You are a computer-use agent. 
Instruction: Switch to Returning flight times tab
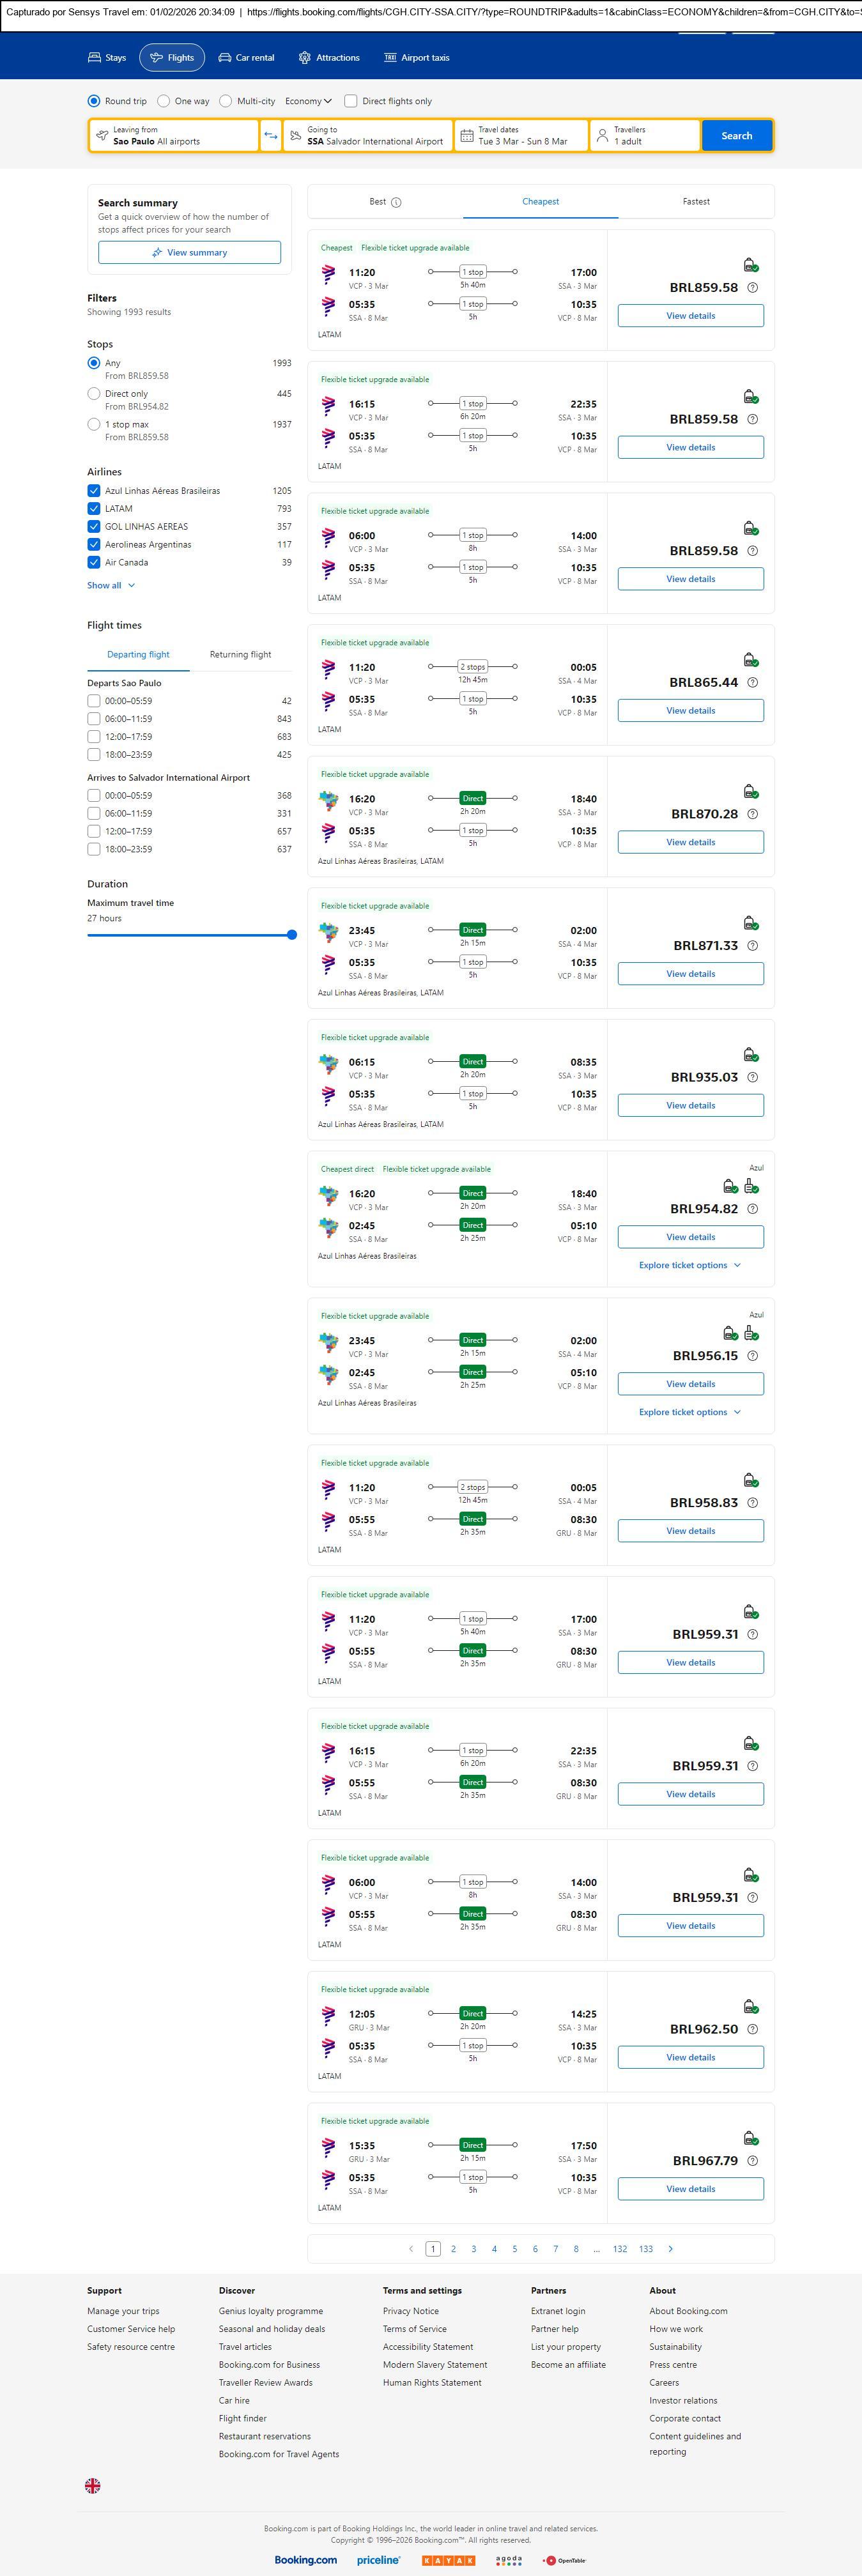click(240, 655)
